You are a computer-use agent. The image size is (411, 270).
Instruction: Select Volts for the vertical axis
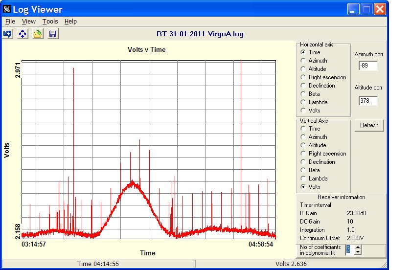coord(303,187)
